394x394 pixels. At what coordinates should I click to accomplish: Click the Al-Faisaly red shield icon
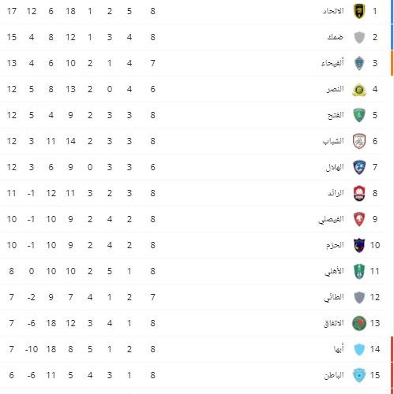(359, 219)
